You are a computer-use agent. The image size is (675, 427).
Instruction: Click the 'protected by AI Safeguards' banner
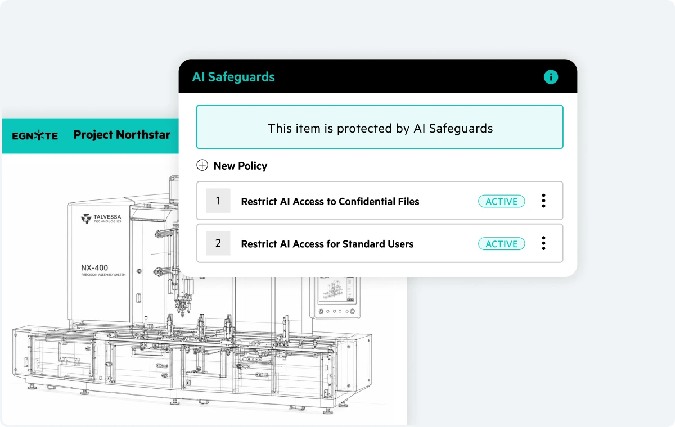(x=380, y=127)
